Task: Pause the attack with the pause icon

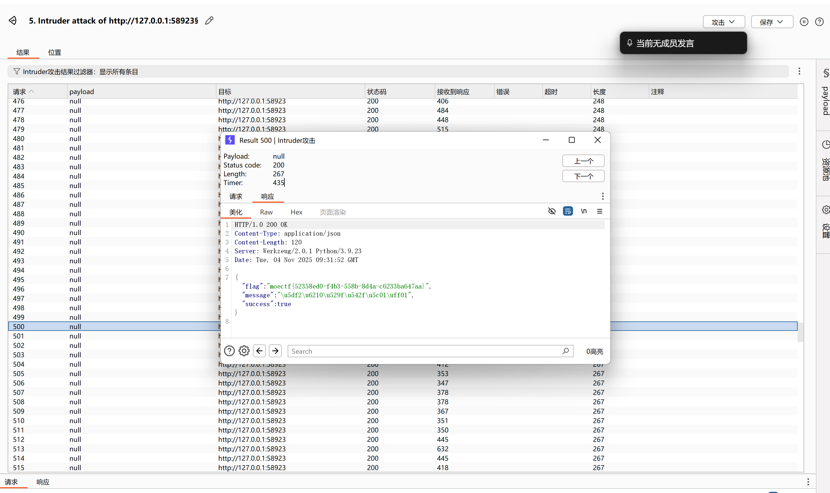Action: coord(804,22)
